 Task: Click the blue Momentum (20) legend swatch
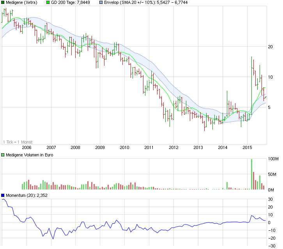point(3,195)
